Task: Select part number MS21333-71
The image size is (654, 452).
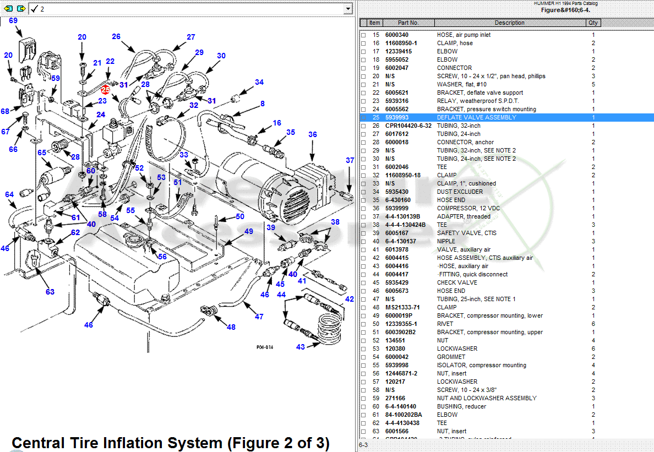Action: coord(402,308)
